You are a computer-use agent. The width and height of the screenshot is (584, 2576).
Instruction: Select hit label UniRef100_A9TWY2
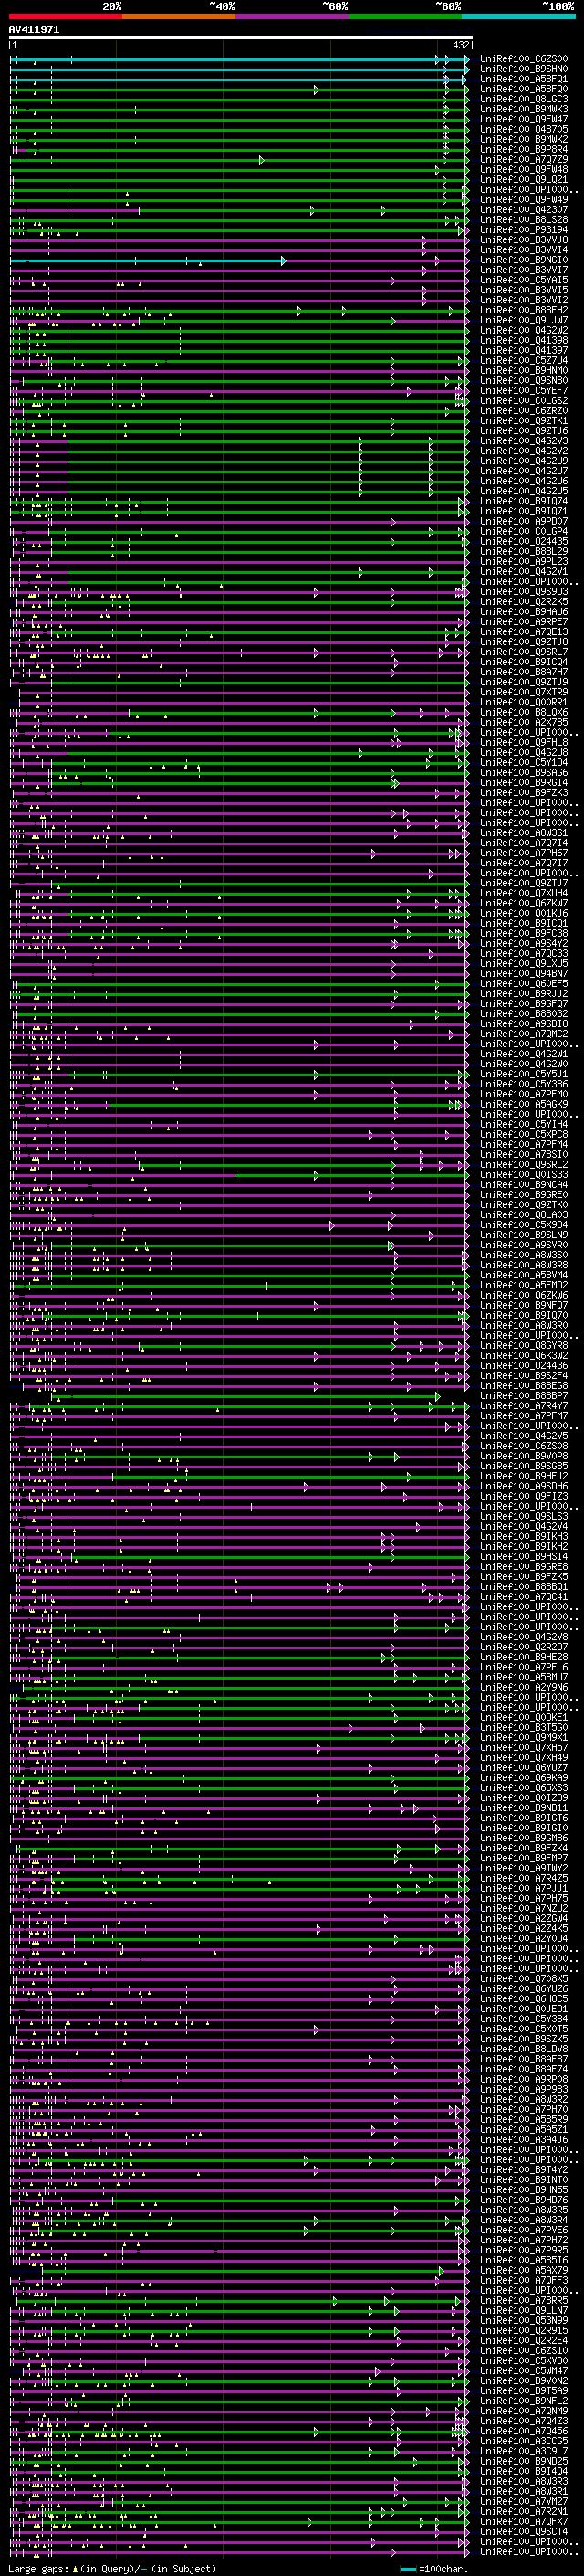[524, 1869]
